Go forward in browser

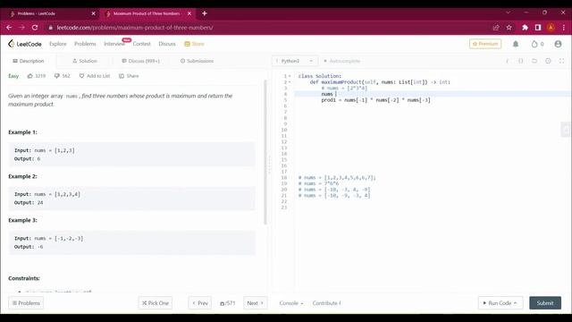pyautogui.click(x=21, y=28)
